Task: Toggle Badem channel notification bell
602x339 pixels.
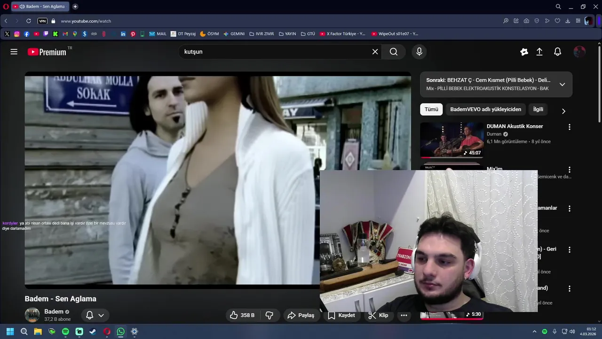Action: pos(89,315)
